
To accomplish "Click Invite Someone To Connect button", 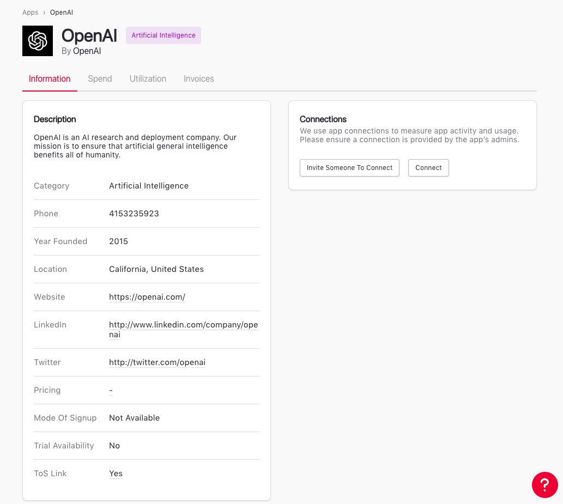I will click(x=349, y=168).
